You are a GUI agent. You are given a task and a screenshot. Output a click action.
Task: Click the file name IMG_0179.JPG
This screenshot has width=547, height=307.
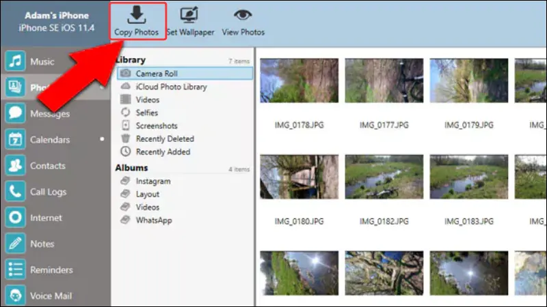tap(469, 125)
